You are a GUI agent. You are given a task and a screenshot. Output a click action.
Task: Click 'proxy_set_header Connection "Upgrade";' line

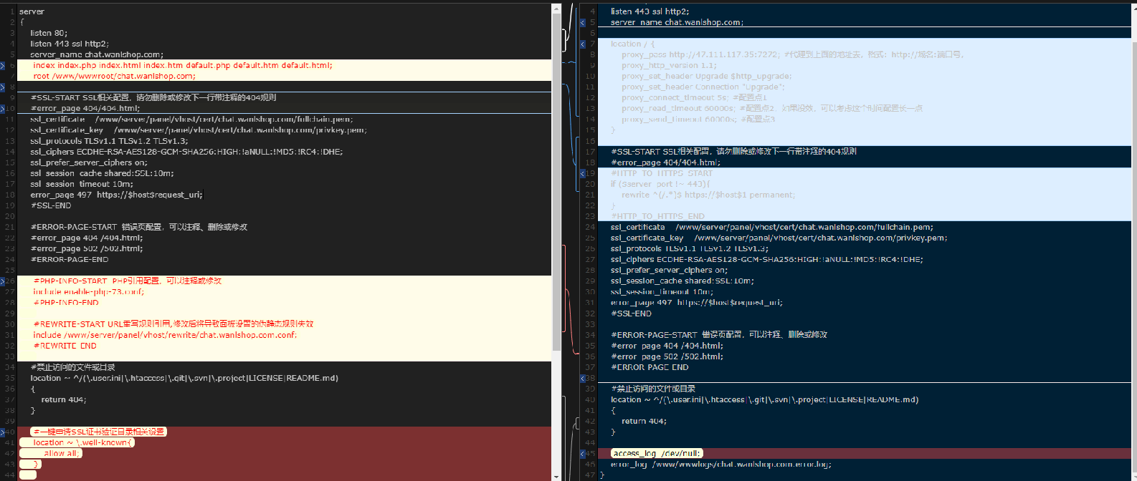tap(703, 87)
